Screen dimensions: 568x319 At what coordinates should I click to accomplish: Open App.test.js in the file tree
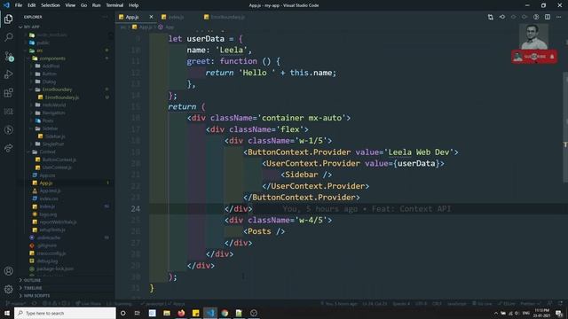click(50, 191)
